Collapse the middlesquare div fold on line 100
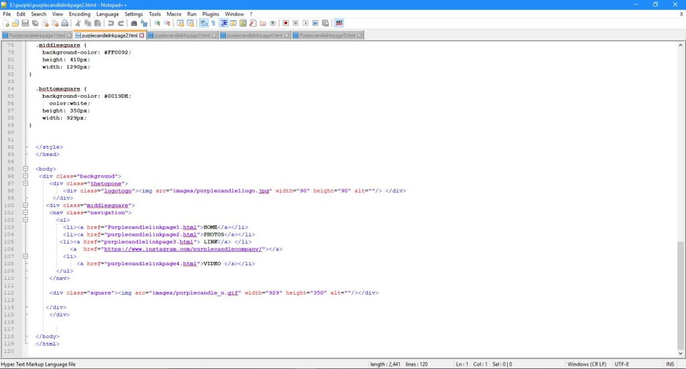Viewport: 686px width, 369px height. (25, 205)
